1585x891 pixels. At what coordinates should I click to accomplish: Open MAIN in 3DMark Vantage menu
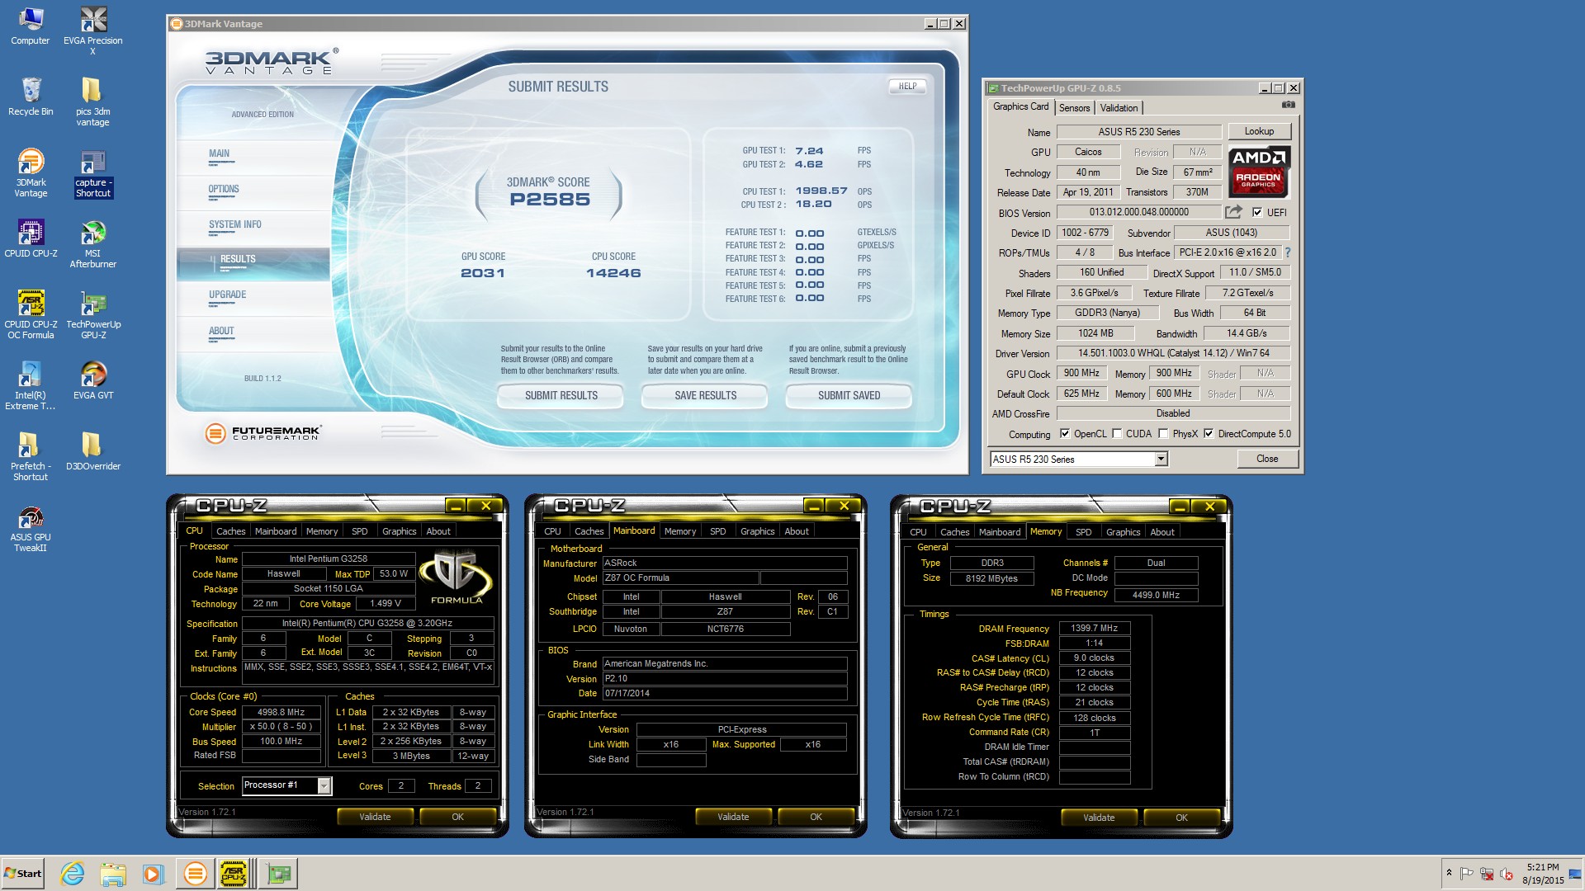point(219,153)
